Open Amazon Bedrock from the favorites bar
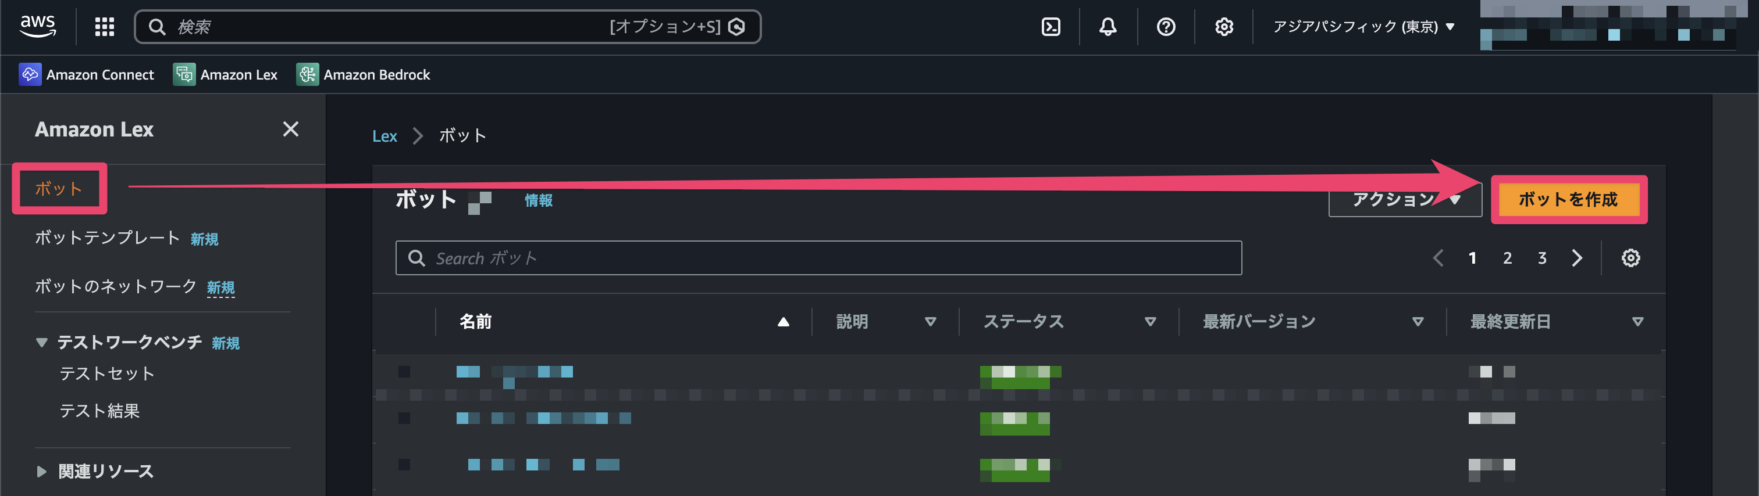Viewport: 1759px width, 496px height. [x=362, y=74]
